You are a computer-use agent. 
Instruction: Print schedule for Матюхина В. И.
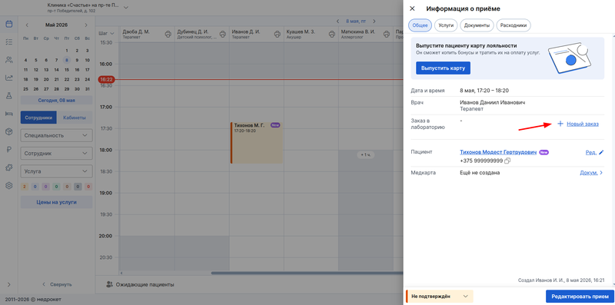[x=387, y=34]
